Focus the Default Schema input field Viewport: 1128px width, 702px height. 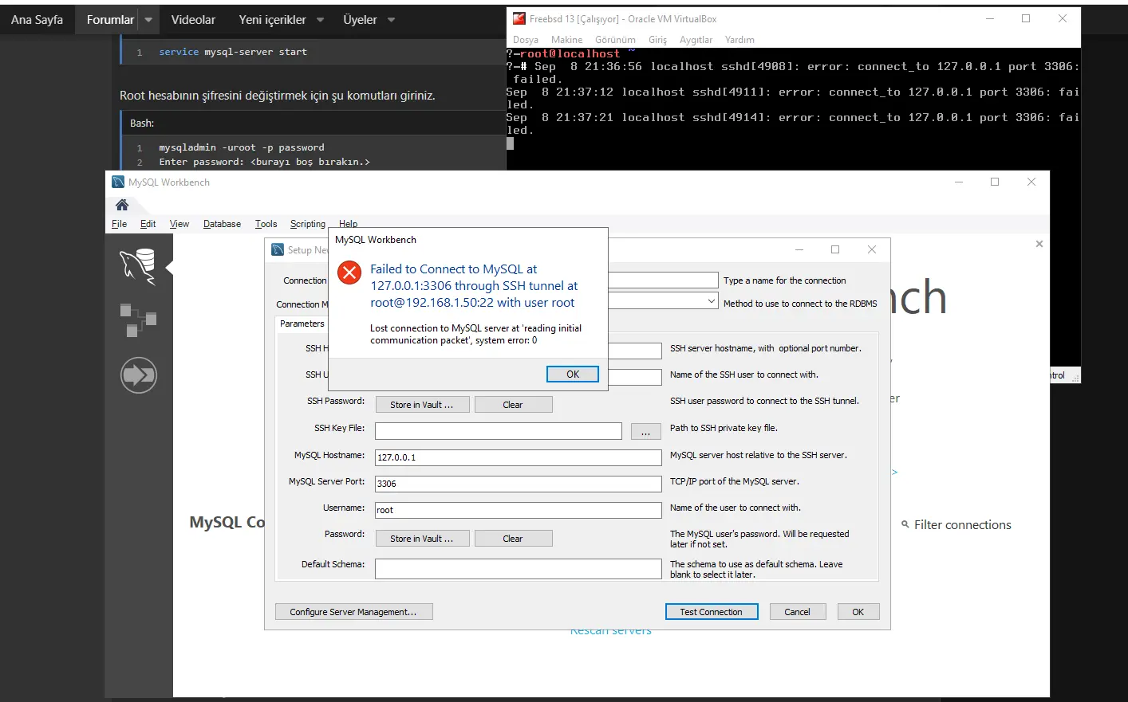[518, 568]
